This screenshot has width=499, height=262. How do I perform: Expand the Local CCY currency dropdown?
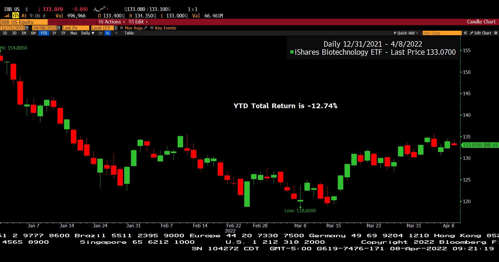tap(116, 28)
